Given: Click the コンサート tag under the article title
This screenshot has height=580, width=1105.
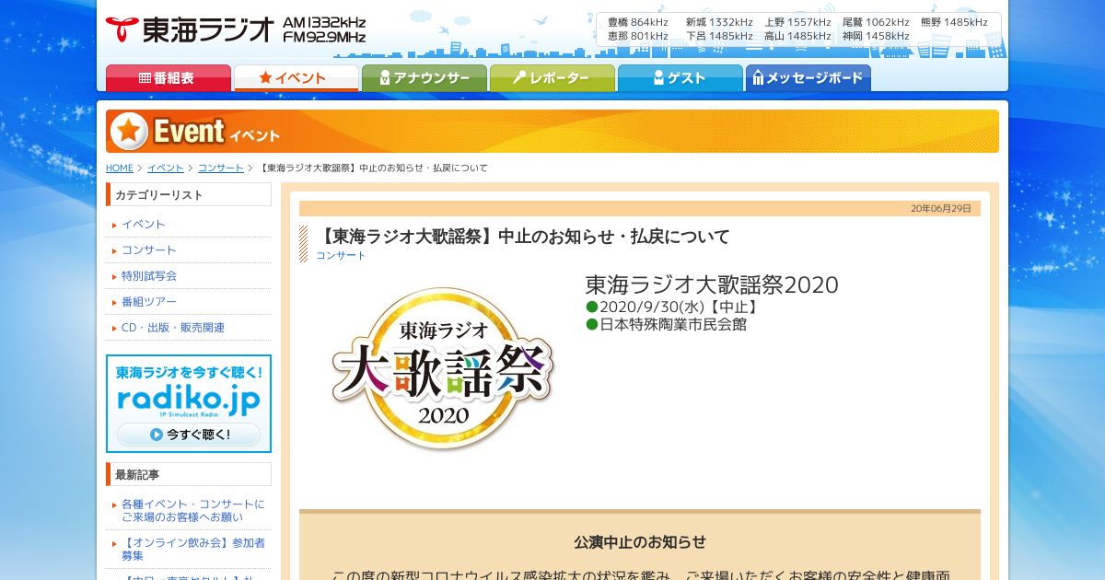Looking at the screenshot, I should 341,256.
